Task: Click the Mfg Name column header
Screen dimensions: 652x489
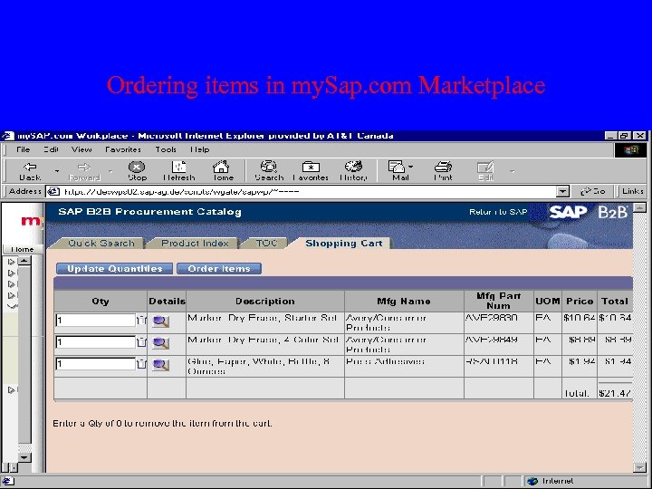Action: point(404,301)
